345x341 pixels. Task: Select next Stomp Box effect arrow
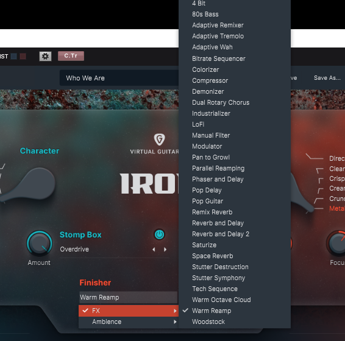pyautogui.click(x=165, y=249)
